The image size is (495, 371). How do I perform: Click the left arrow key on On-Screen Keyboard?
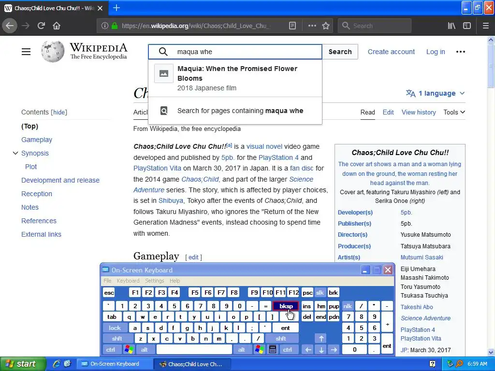(x=308, y=350)
